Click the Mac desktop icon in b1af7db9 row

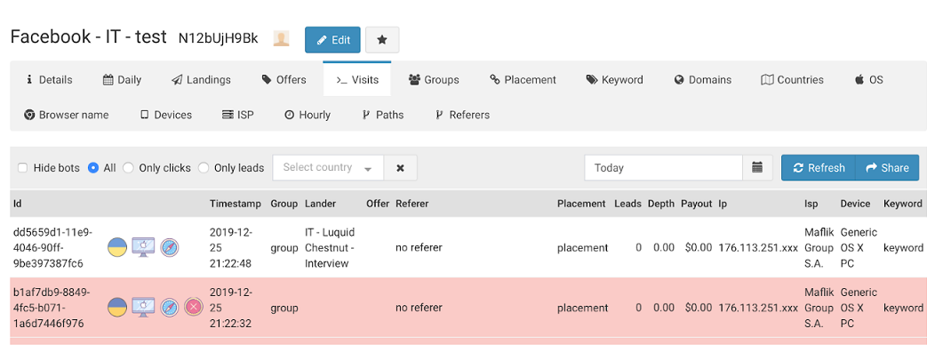143,307
